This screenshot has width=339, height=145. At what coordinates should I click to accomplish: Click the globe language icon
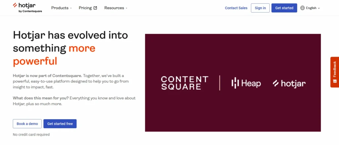(x=303, y=8)
